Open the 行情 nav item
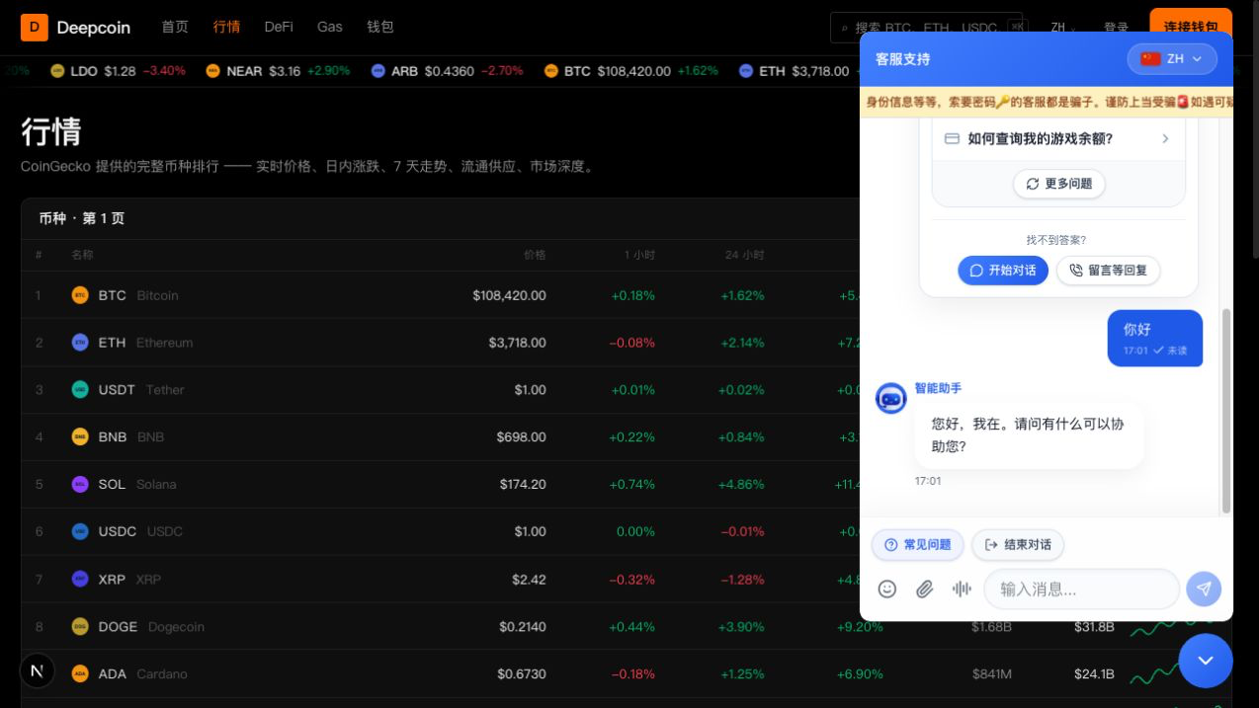1259x708 pixels. tap(226, 27)
